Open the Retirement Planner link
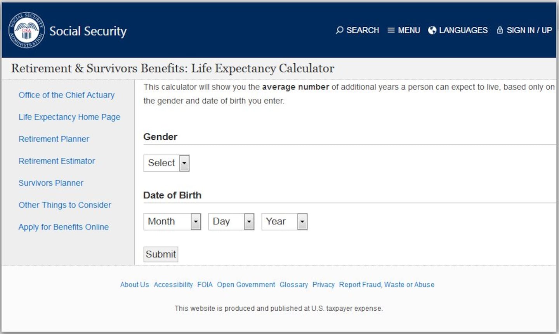Image resolution: width=559 pixels, height=334 pixels. pyautogui.click(x=54, y=139)
